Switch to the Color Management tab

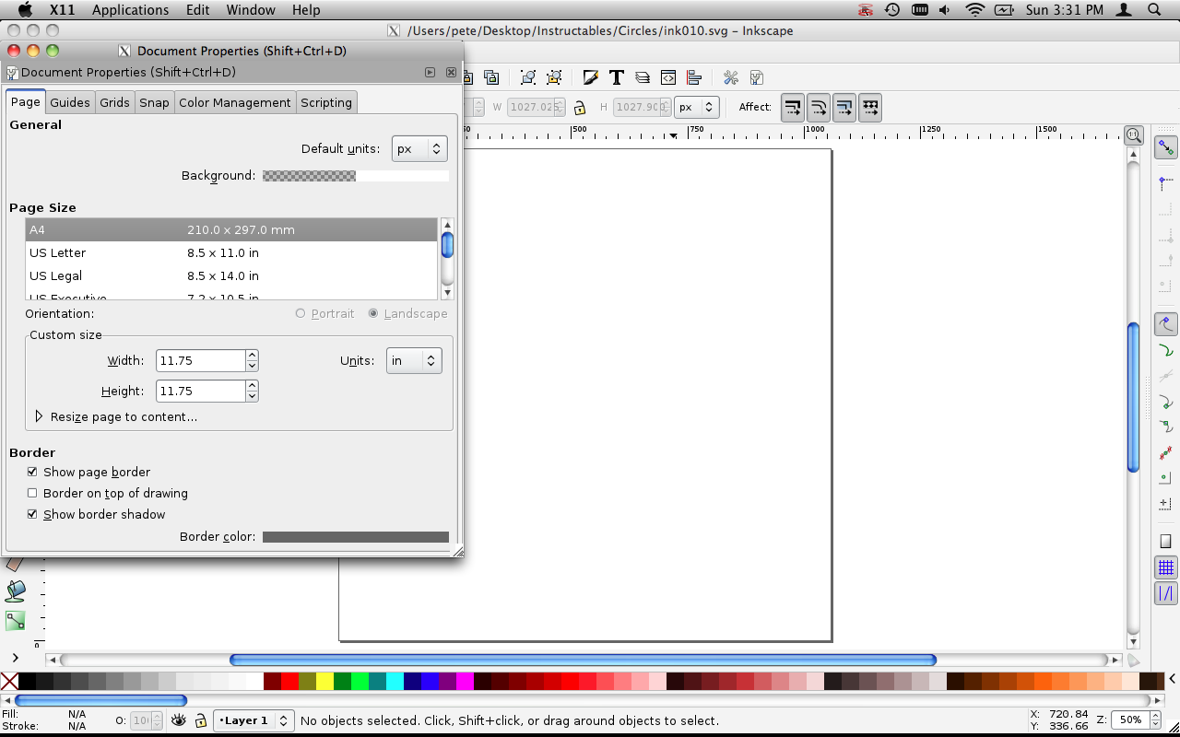pos(235,102)
